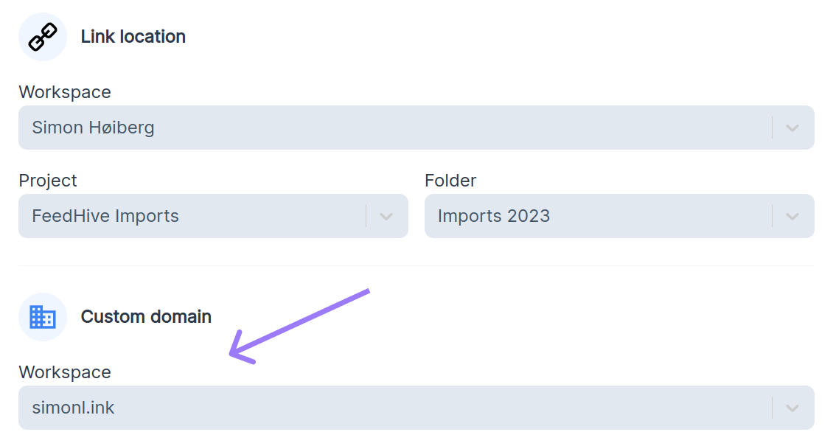This screenshot has width=833, height=446.
Task: Click the Workspace label above Simon Høiberg
Action: [65, 91]
